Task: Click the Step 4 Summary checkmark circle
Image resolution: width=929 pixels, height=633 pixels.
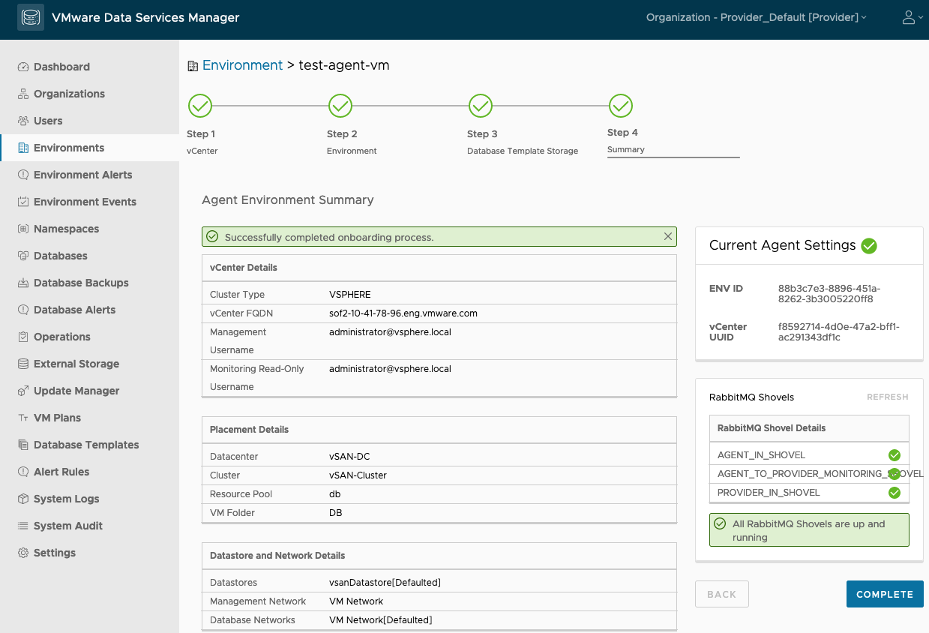Action: pos(621,106)
